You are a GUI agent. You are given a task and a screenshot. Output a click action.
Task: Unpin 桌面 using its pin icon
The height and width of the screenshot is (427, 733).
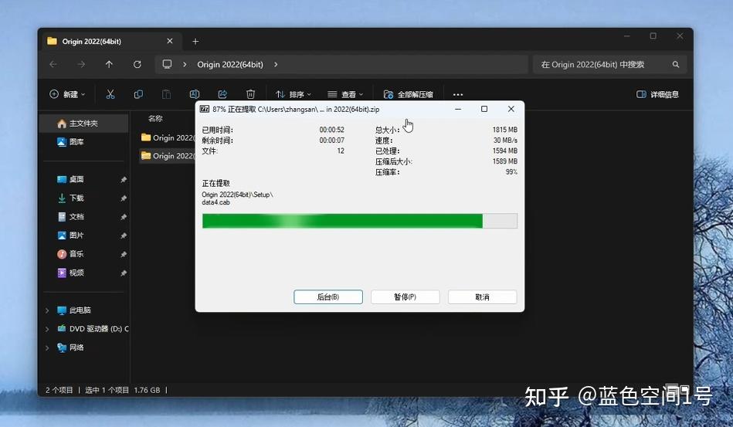coord(124,180)
